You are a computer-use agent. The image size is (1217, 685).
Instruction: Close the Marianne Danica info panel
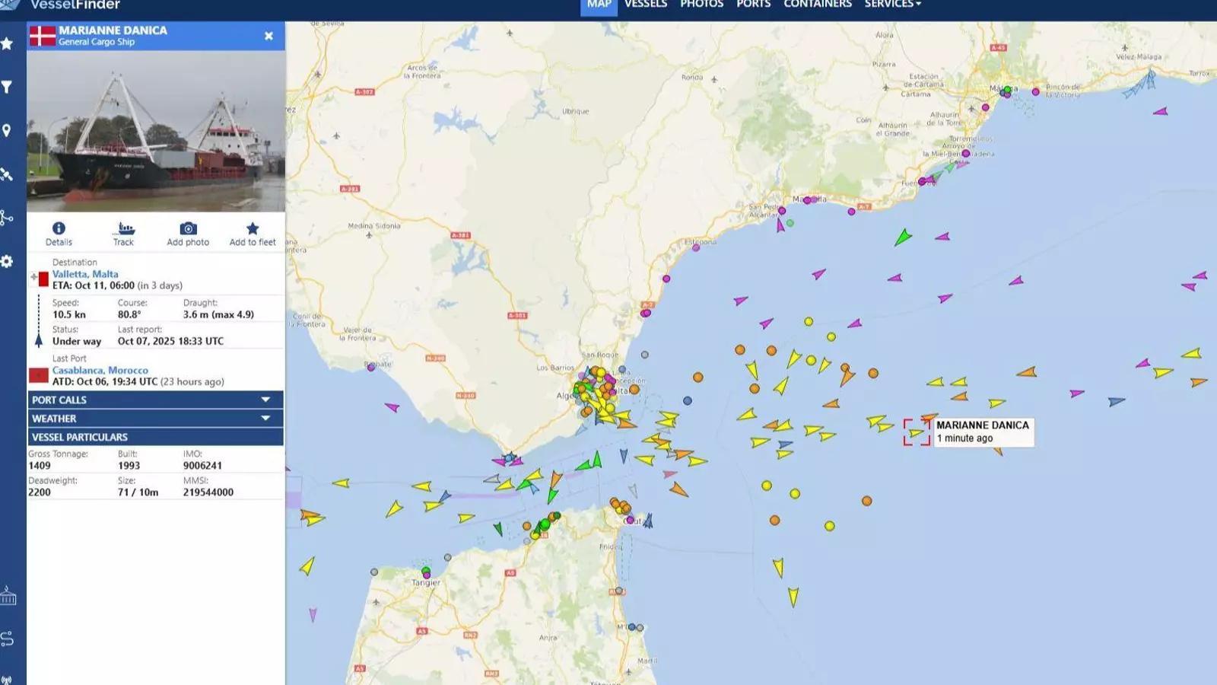point(269,36)
